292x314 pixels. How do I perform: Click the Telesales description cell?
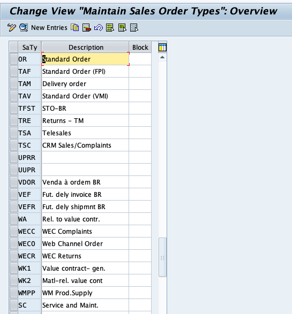85,133
